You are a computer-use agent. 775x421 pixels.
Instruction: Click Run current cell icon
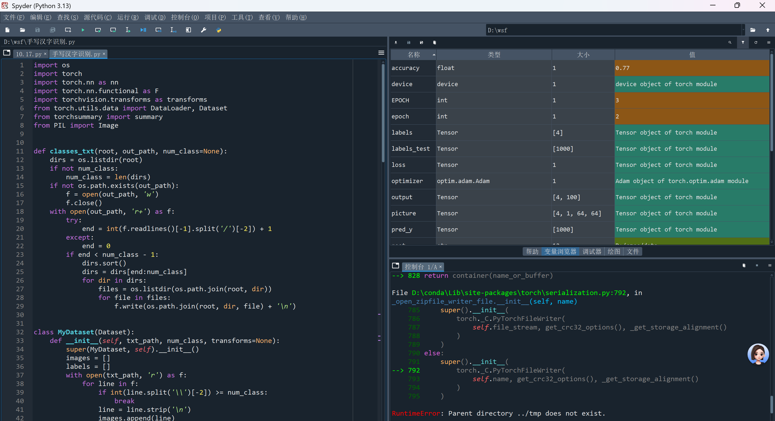pyautogui.click(x=98, y=30)
